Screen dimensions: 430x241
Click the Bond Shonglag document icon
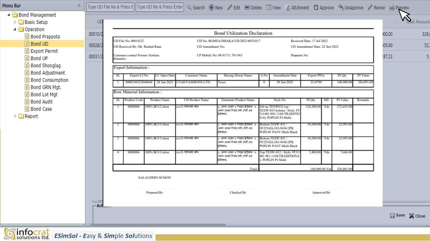click(27, 66)
